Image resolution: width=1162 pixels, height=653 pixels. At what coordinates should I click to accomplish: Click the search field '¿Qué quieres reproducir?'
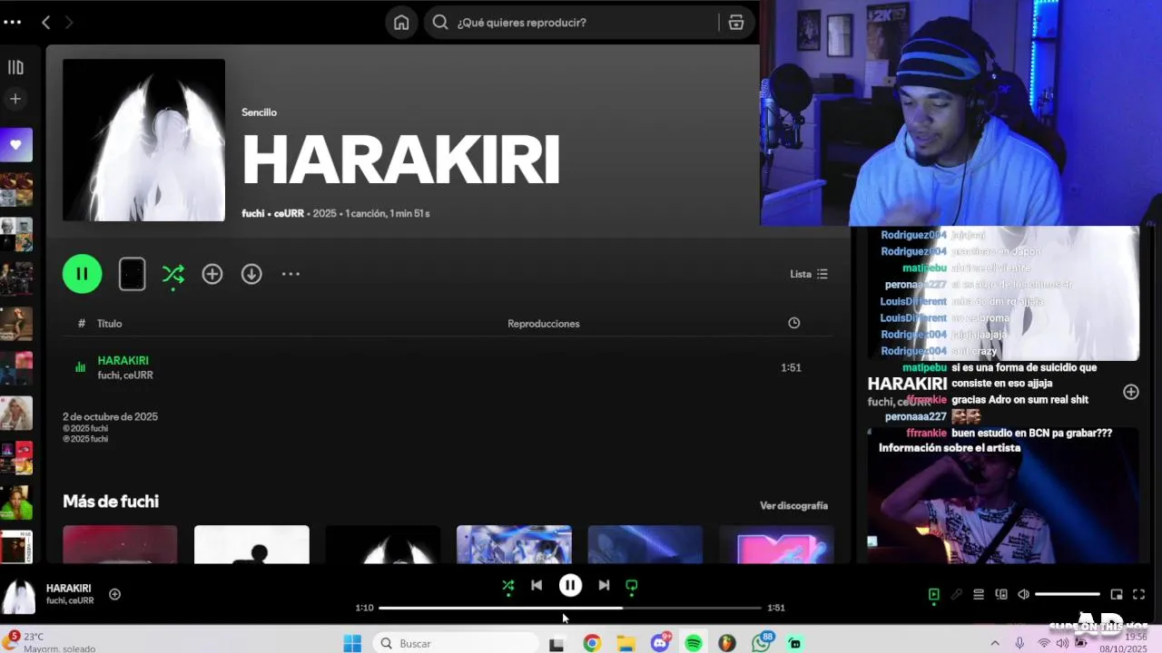pos(572,23)
